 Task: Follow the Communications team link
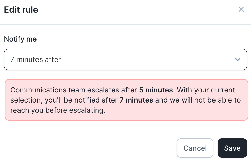[48, 90]
